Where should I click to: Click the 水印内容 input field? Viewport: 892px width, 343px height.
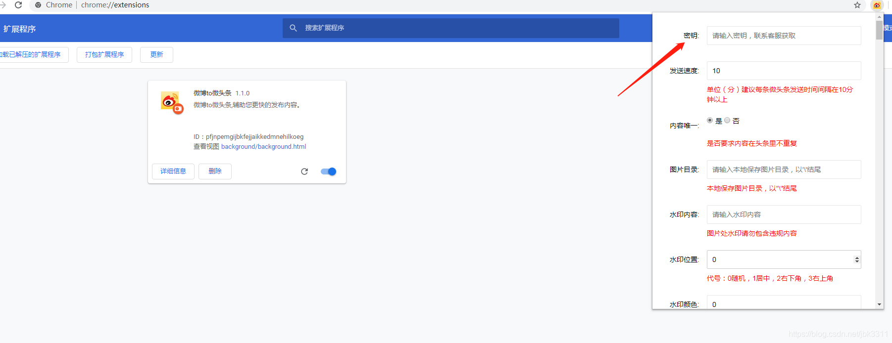(784, 214)
